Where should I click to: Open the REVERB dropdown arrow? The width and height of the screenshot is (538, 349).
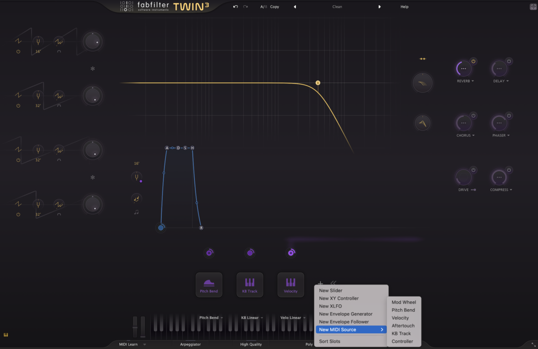coord(473,81)
